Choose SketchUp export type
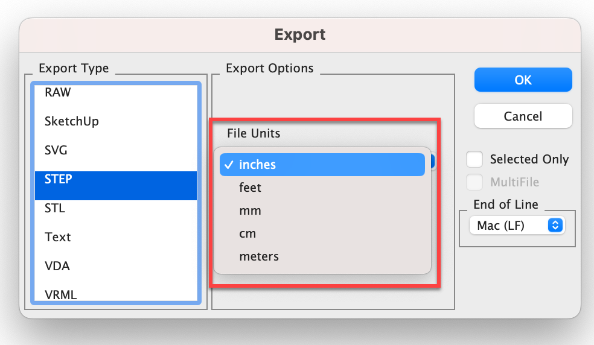The image size is (594, 345). [x=115, y=121]
